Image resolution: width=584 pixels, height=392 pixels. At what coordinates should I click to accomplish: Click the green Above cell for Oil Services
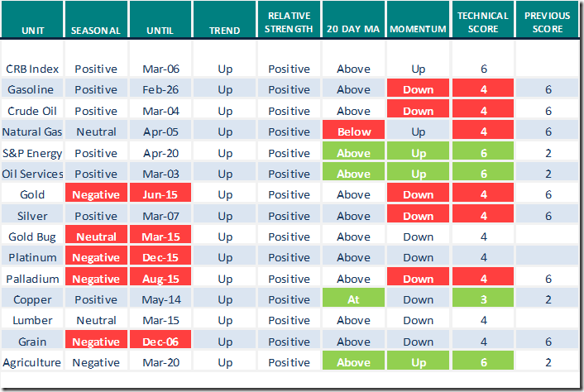click(x=353, y=174)
